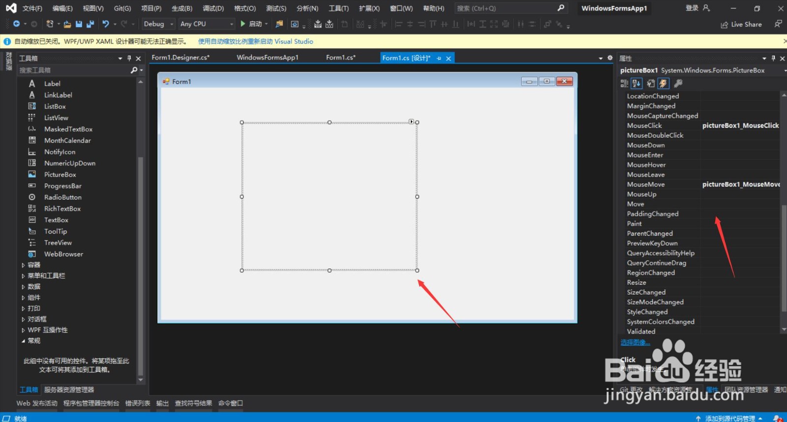Close the Form1.cs [设计]* tab
This screenshot has height=422, width=787.
[449, 59]
